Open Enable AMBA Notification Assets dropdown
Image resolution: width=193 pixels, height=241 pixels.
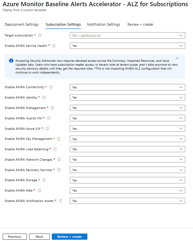coord(127,201)
